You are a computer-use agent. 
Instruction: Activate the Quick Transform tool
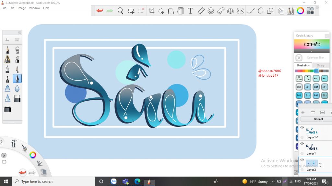[x=161, y=11]
